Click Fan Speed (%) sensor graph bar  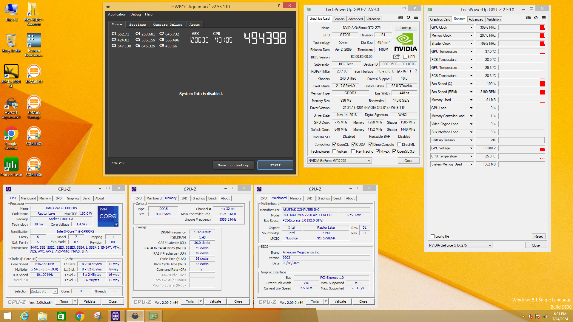522,84
